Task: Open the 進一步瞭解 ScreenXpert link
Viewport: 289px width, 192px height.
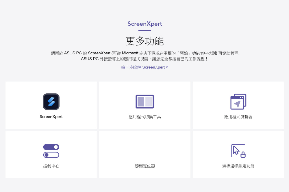Action: click(145, 67)
